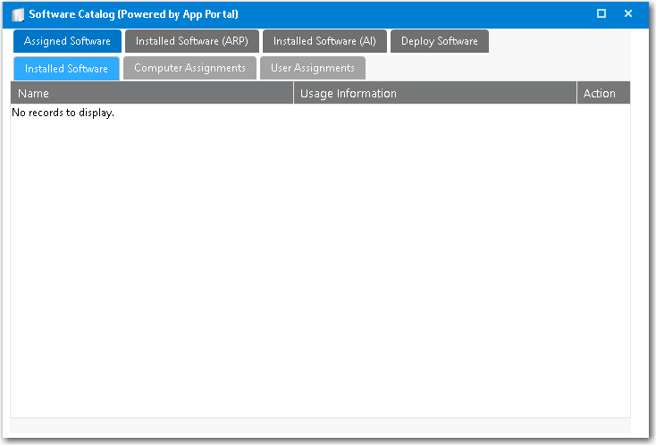The image size is (656, 445).
Task: Show the Computer Assignments sub-tab
Action: [189, 68]
